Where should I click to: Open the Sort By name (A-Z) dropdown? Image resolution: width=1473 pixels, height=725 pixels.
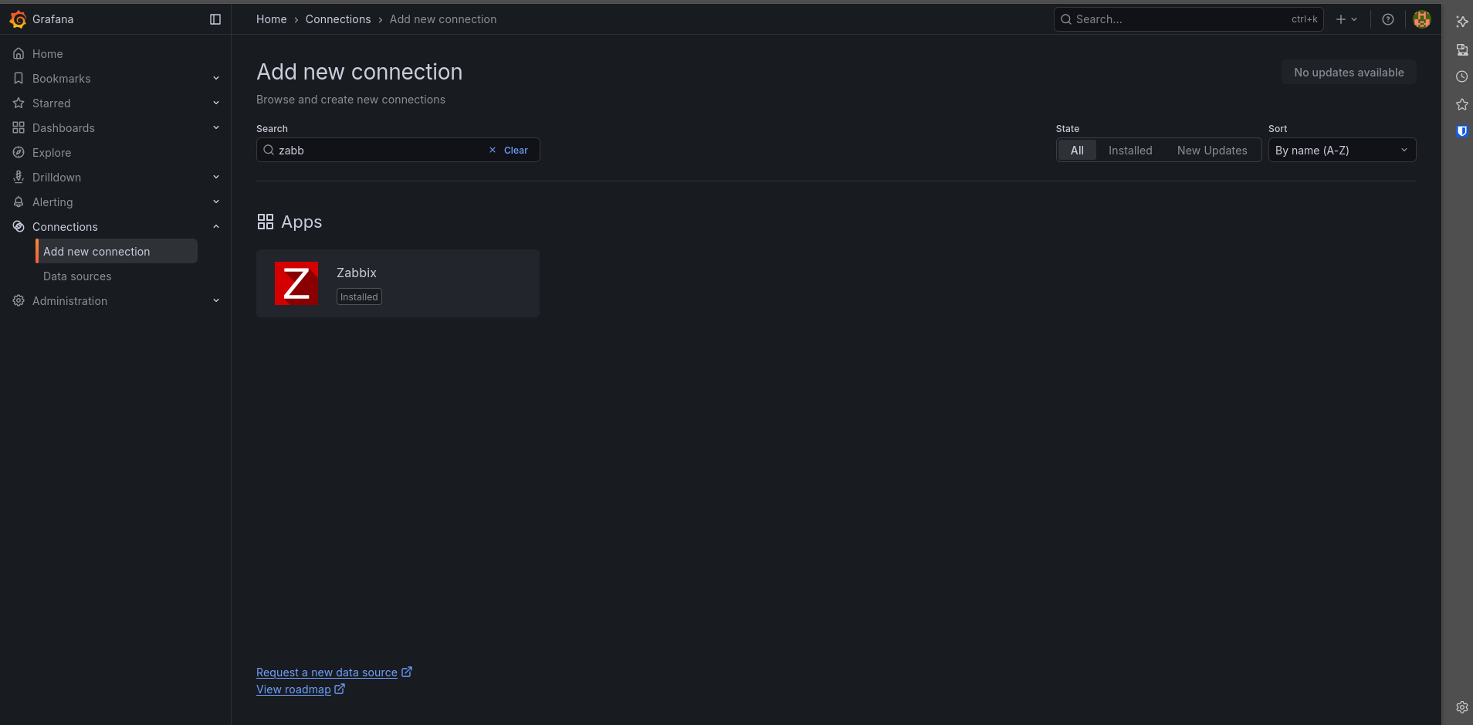pos(1341,151)
